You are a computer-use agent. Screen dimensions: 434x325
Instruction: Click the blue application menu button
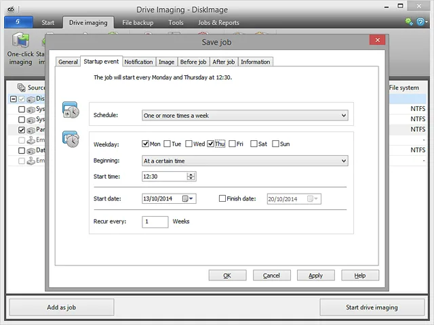click(x=18, y=22)
